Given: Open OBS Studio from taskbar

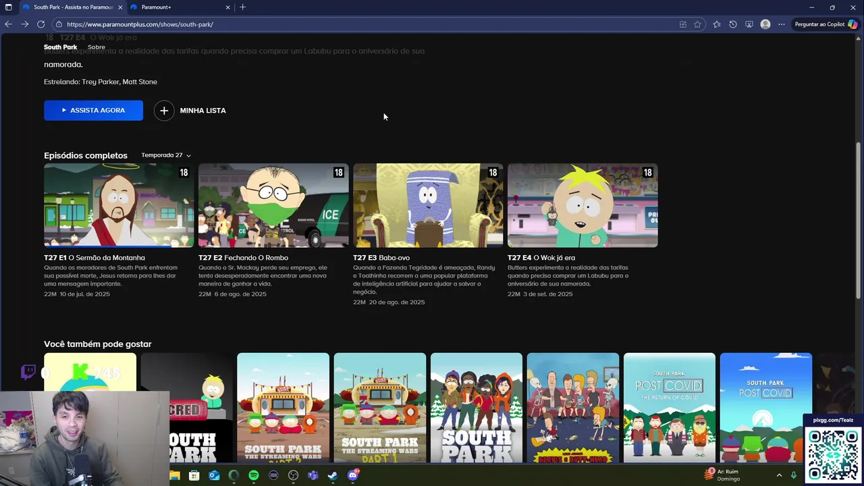Looking at the screenshot, I should [x=294, y=475].
